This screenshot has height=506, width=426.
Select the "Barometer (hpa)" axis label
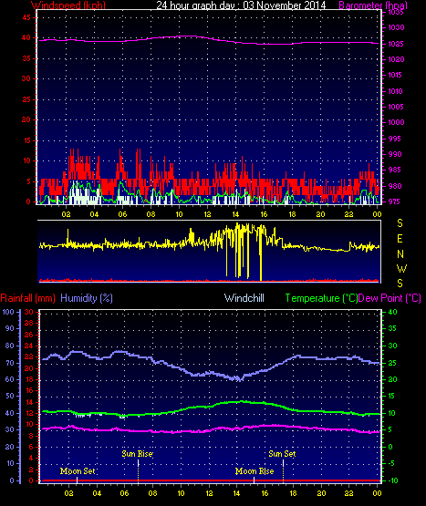click(x=373, y=5)
